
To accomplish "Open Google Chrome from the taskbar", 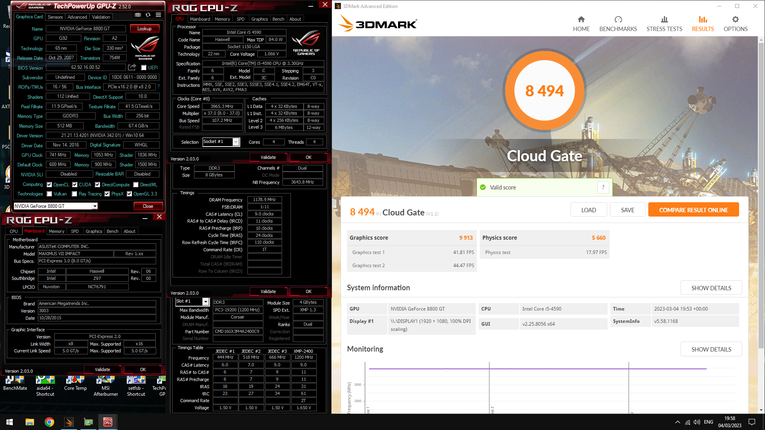I will [x=49, y=422].
